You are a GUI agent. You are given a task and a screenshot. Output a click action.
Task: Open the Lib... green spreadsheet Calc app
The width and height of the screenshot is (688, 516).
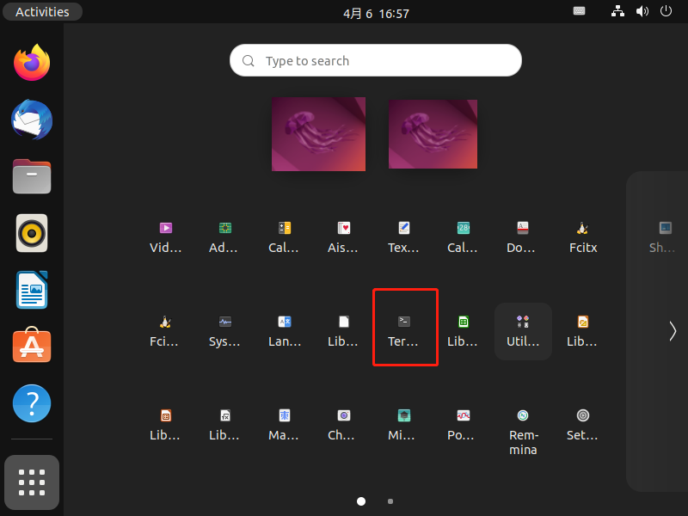coord(464,322)
